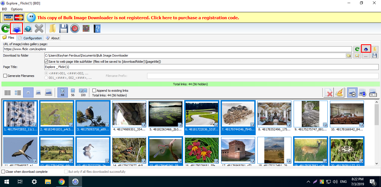Image resolution: width=381 pixels, height=187 pixels.
Task: Select thumbnail 8 church interior image
Action: coord(274,116)
